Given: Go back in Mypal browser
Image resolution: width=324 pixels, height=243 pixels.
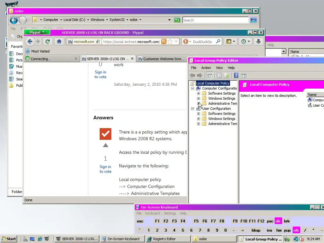Looking at the screenshot, I should 30,41.
